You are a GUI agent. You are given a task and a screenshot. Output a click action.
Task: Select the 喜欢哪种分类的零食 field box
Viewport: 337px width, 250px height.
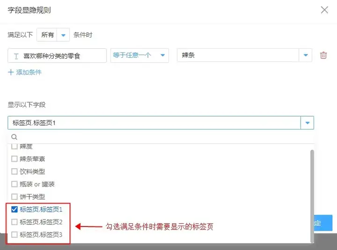click(x=57, y=56)
